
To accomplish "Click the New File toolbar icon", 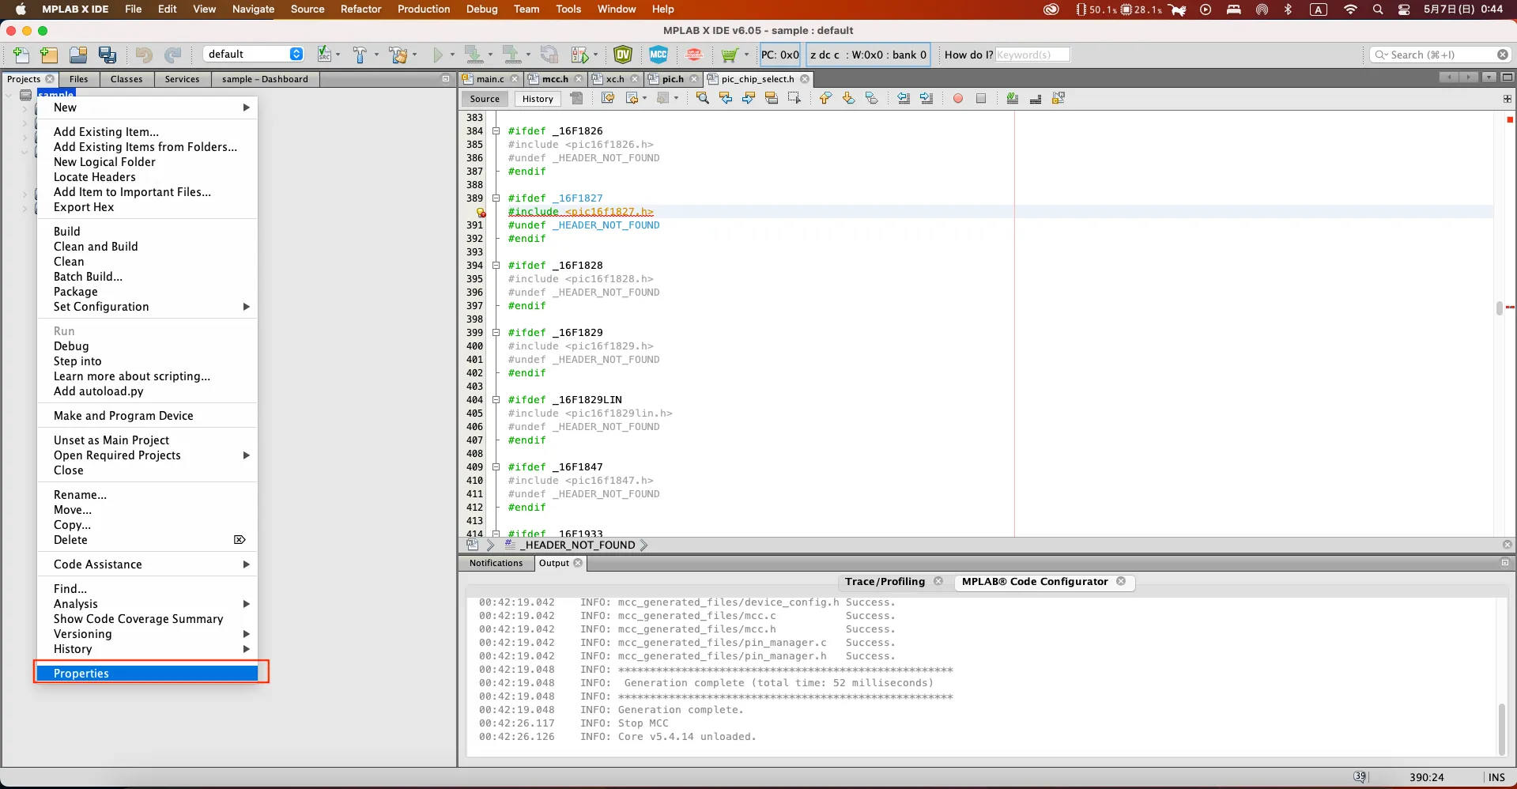I will click(x=21, y=55).
